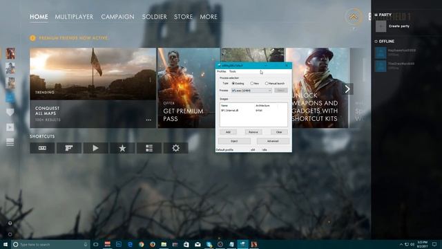Viewport: 442px width, 249px height.
Task: Launch Google Chrome from taskbar
Action: 141,244
